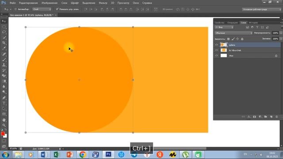Viewport: 283px width, 159px height.
Task: Open the Редактирование menu
Action: click(x=28, y=3)
